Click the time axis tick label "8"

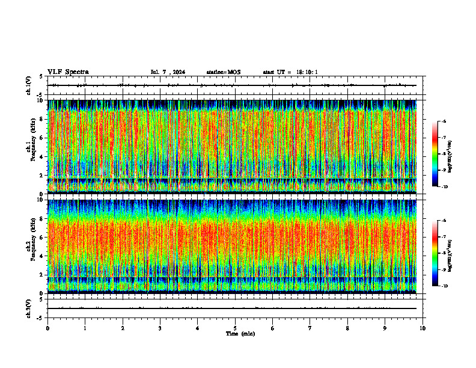point(347,328)
